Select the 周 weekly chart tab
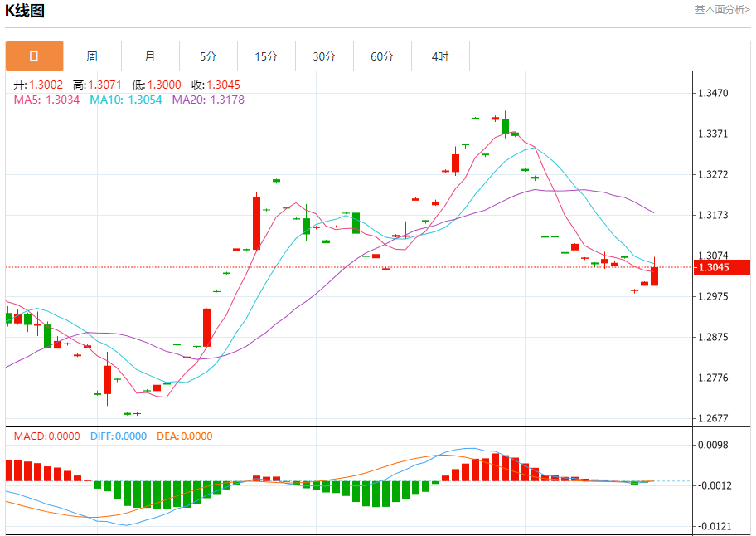Viewport: 756px width, 536px height. point(92,56)
